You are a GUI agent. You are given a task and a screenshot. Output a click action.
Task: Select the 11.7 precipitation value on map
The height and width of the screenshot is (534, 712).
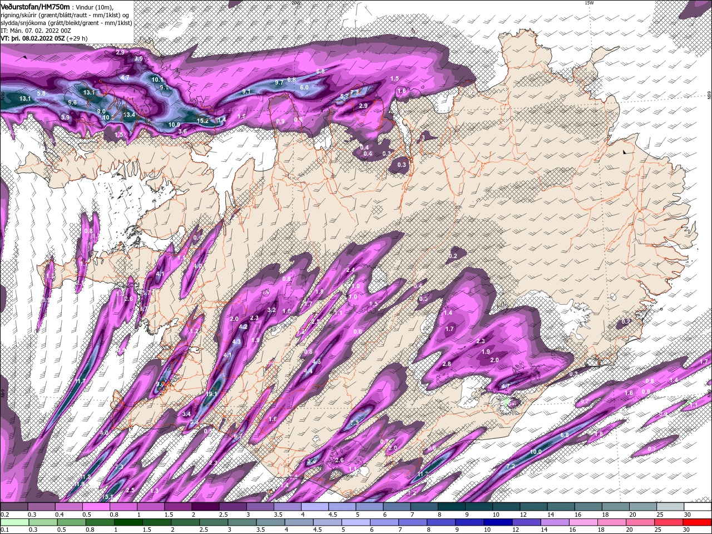[80, 381]
